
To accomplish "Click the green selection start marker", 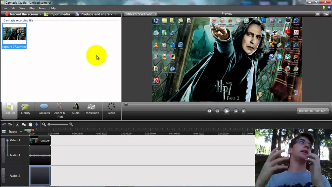I will (x=25, y=130).
